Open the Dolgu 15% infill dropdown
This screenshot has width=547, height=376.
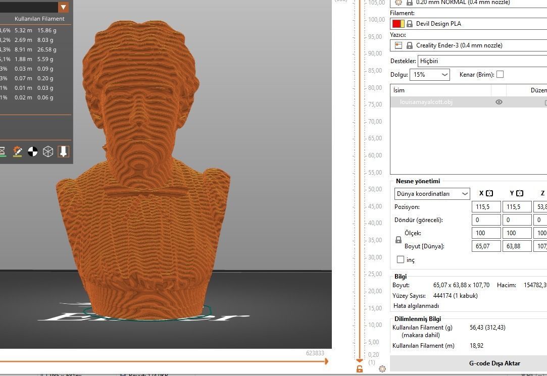[x=429, y=75]
